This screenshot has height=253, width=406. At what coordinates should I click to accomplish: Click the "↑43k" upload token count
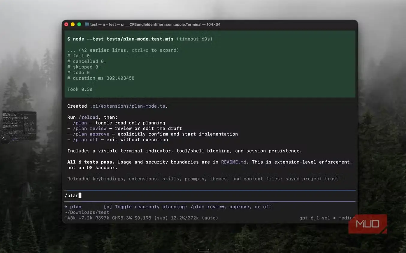pos(70,218)
